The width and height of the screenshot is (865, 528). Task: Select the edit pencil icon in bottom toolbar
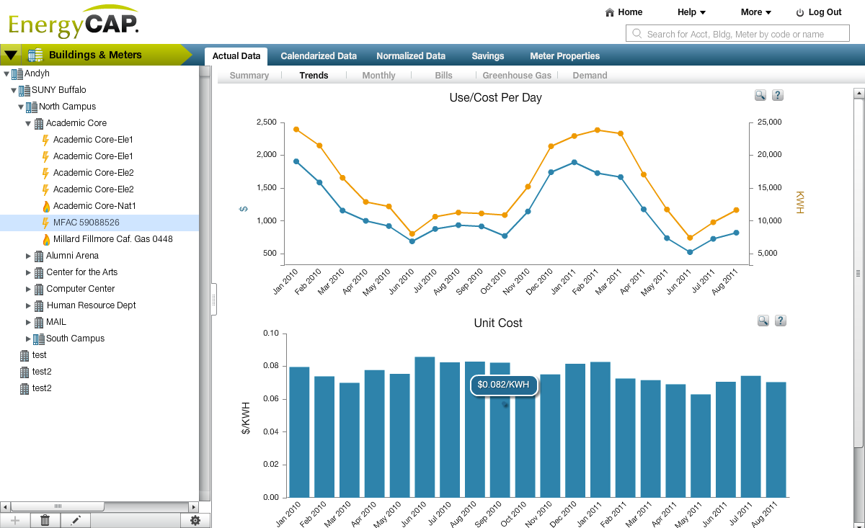pos(76,519)
